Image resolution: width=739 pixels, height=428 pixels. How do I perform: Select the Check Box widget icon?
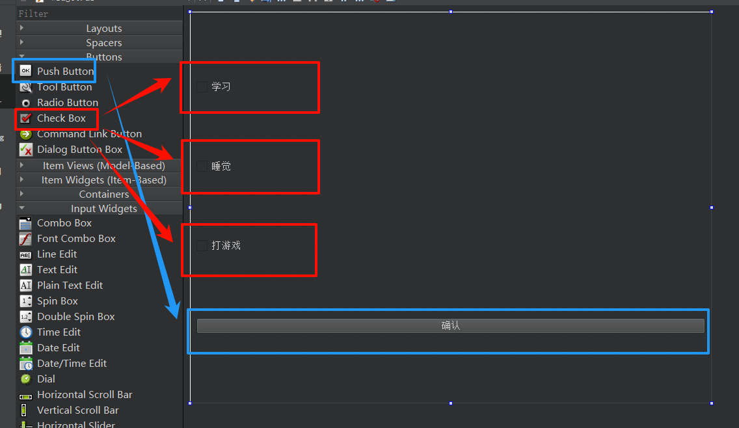[25, 118]
